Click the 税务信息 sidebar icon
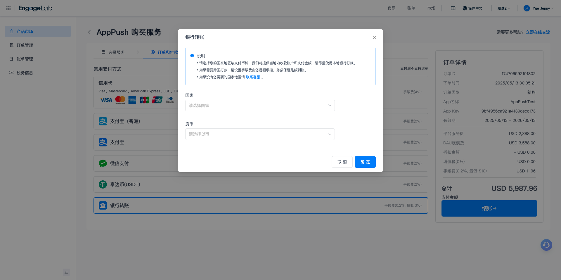 click(11, 72)
